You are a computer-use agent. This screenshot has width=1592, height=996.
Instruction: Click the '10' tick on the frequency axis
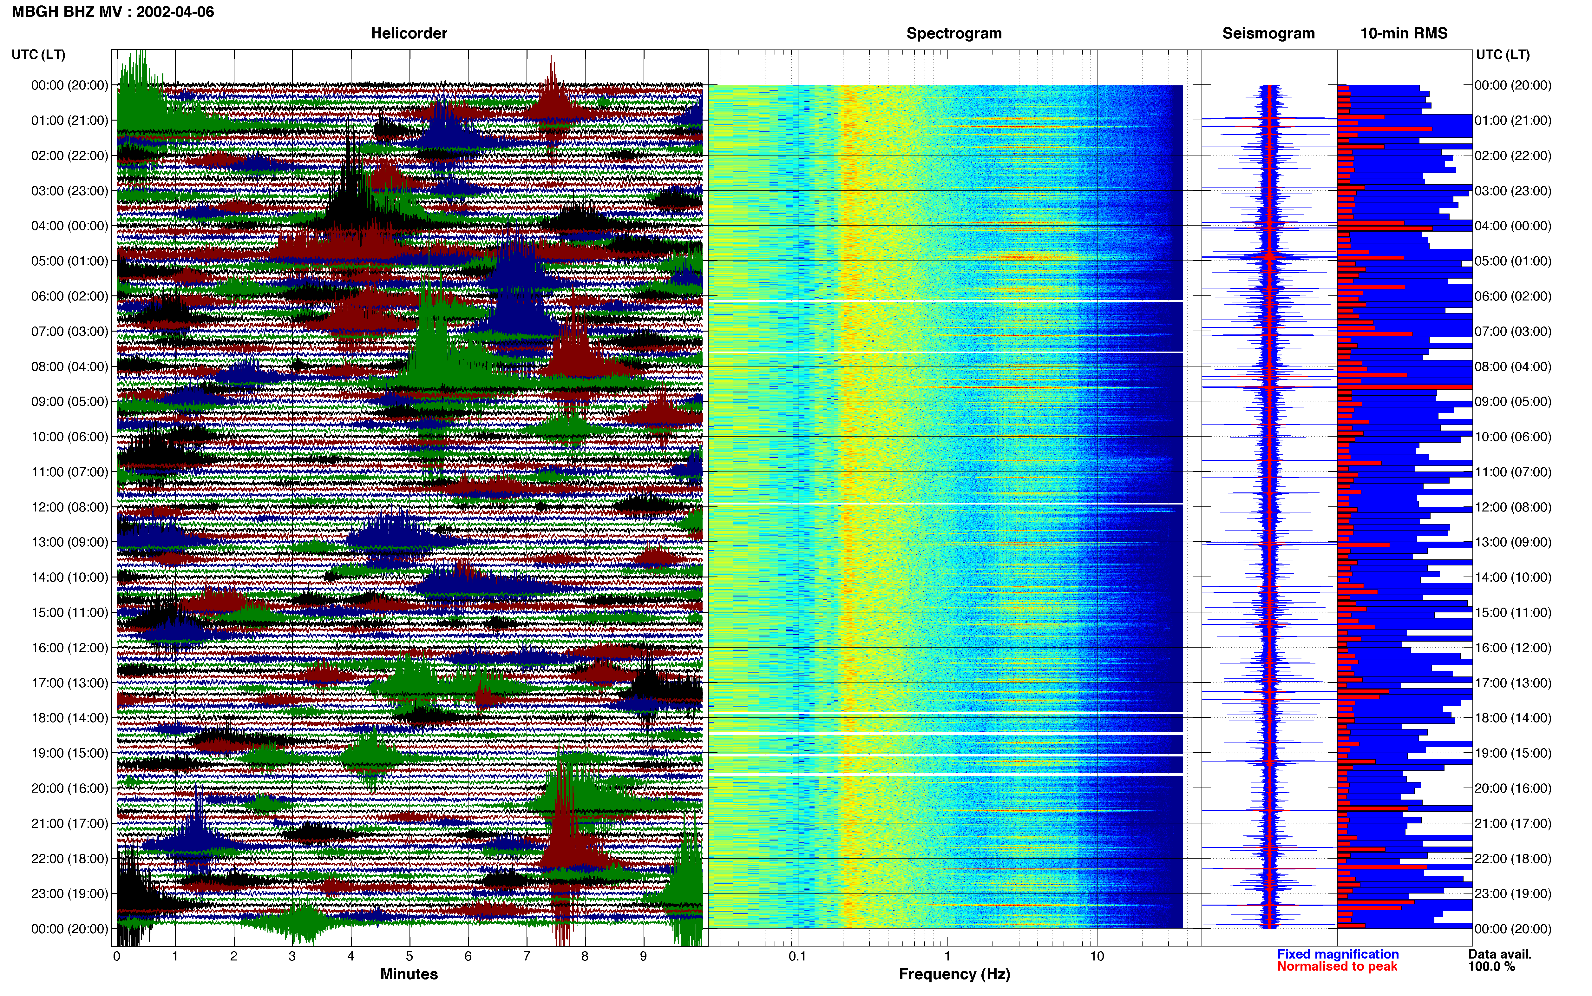(1097, 956)
